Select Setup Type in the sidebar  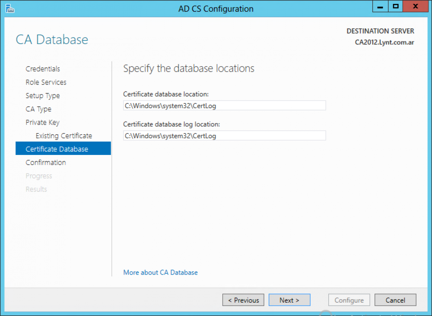tap(43, 96)
